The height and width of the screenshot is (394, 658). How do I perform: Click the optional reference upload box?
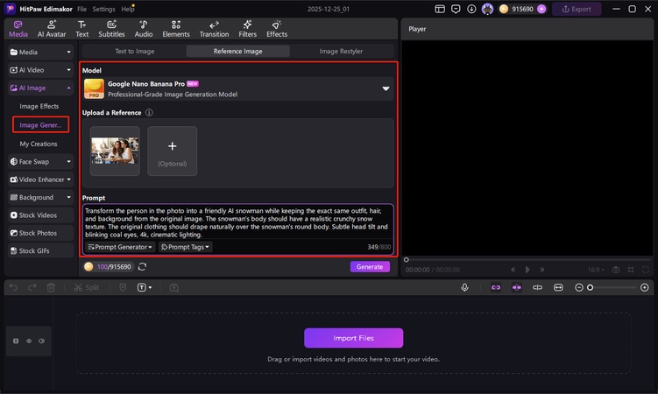click(x=172, y=151)
